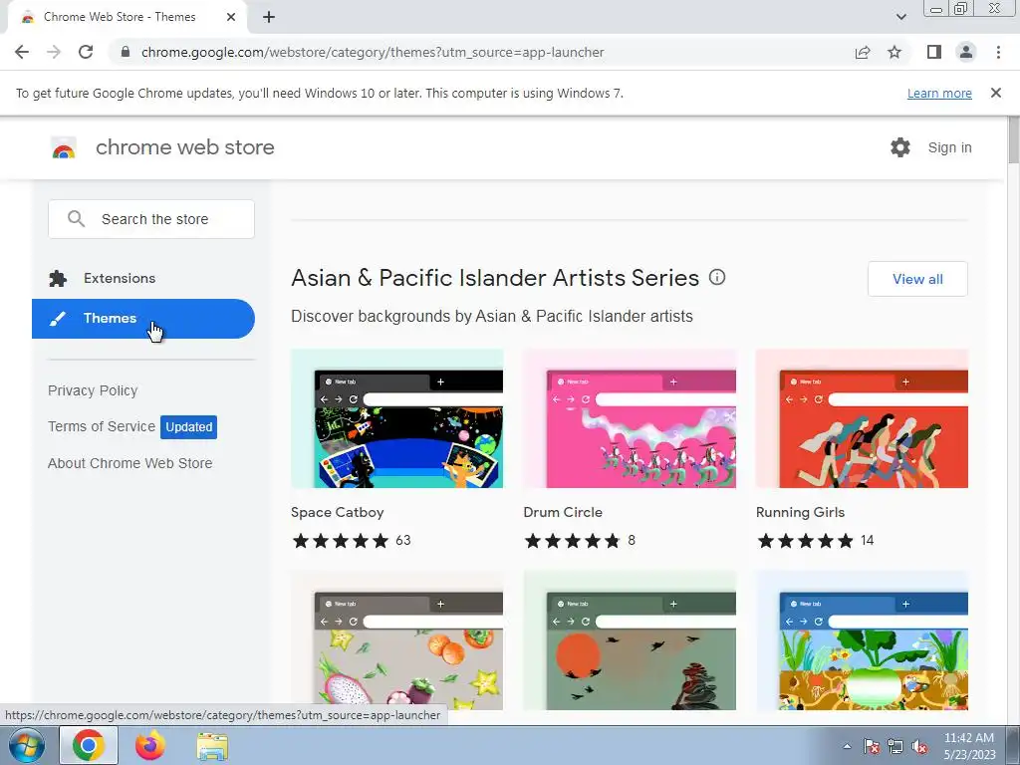Expand the tab search chevron

tap(900, 17)
